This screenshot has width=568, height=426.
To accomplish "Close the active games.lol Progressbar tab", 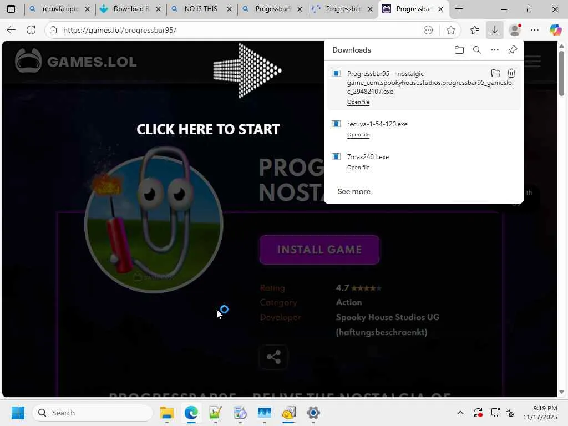I will (x=440, y=9).
